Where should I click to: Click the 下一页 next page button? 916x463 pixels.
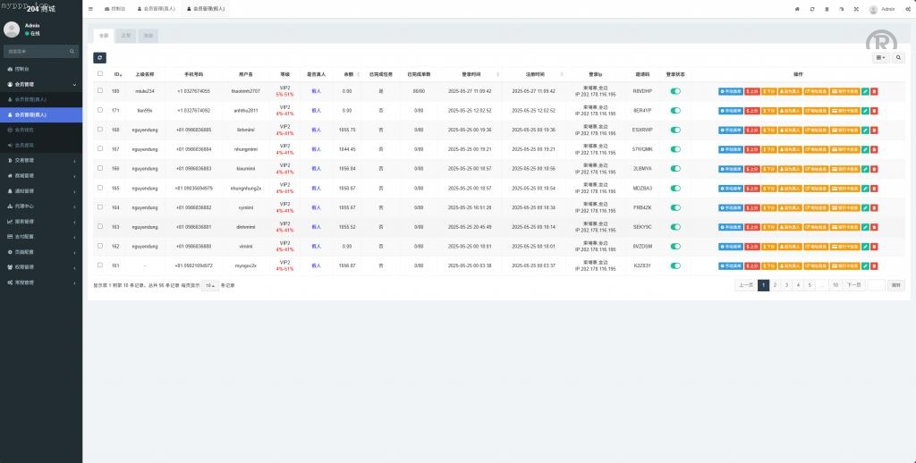point(853,285)
